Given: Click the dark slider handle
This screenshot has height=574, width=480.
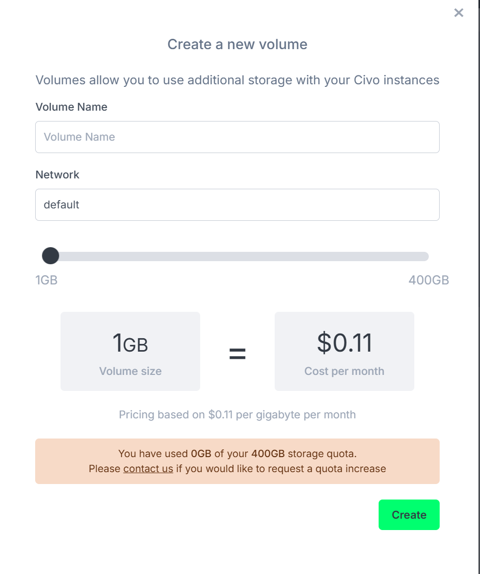Looking at the screenshot, I should coord(51,256).
